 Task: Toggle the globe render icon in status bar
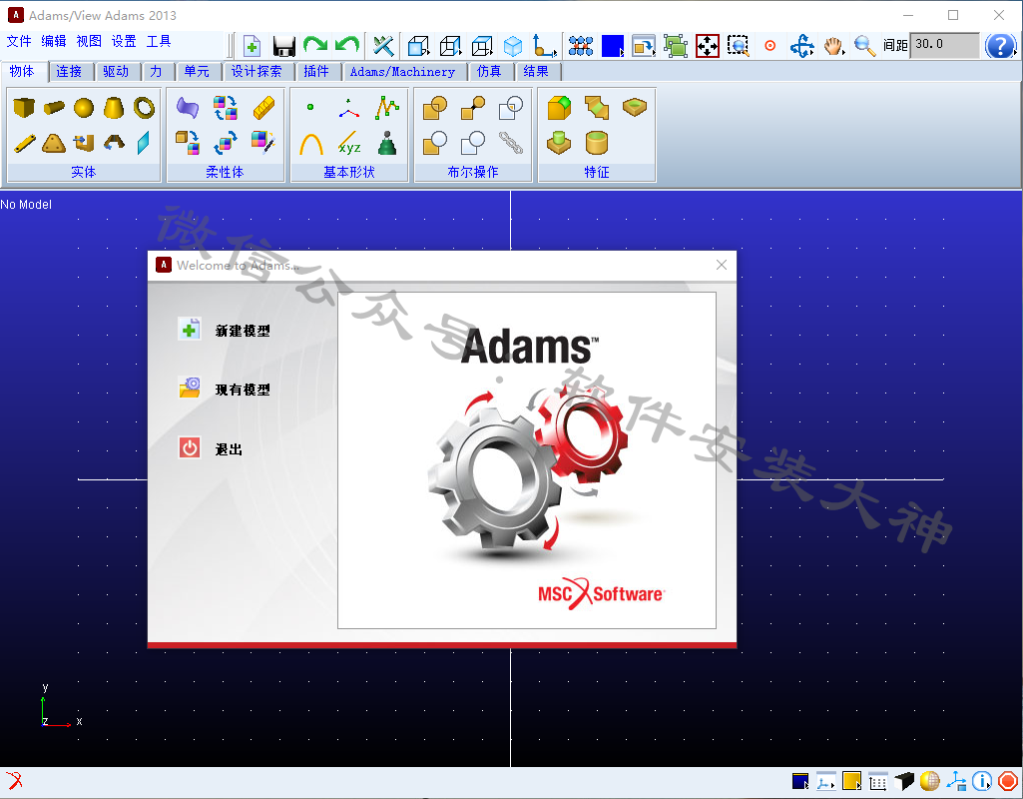click(930, 781)
